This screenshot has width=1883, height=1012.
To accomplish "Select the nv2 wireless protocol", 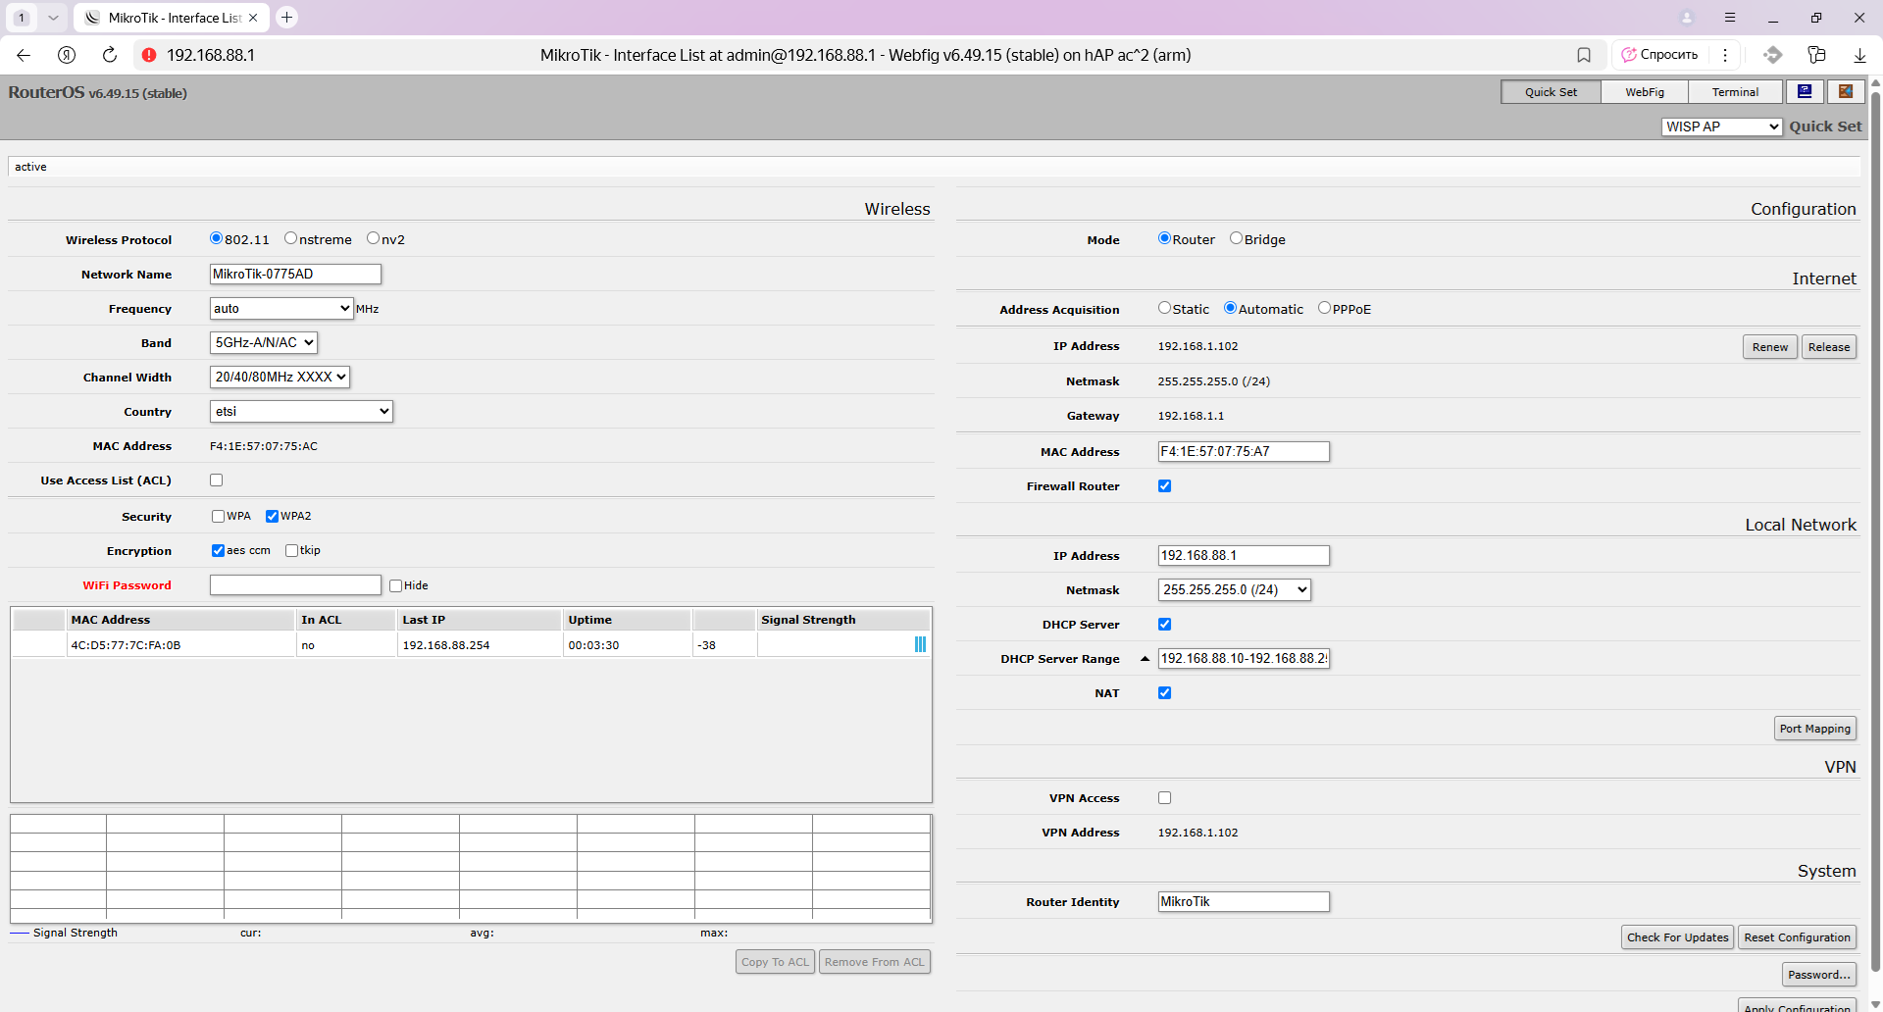I will pyautogui.click(x=373, y=238).
